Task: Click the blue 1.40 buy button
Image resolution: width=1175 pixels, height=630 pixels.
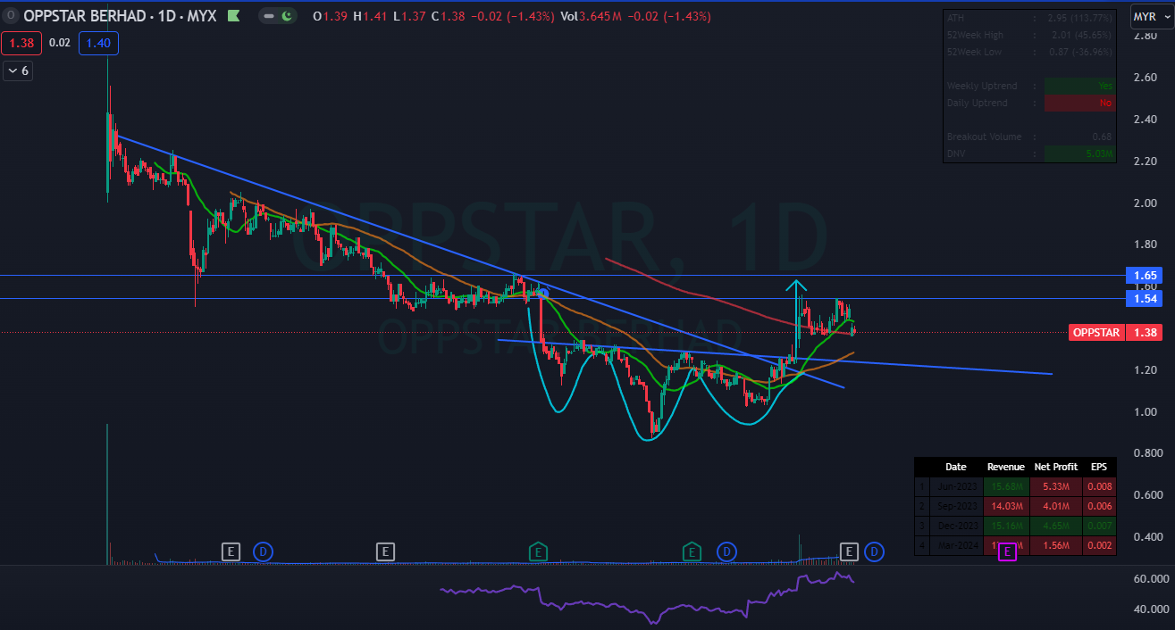Action: pyautogui.click(x=98, y=42)
